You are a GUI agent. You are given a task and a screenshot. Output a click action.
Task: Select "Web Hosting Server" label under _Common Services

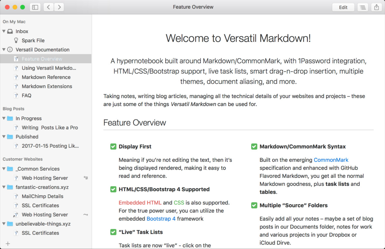pyautogui.click(x=45, y=178)
